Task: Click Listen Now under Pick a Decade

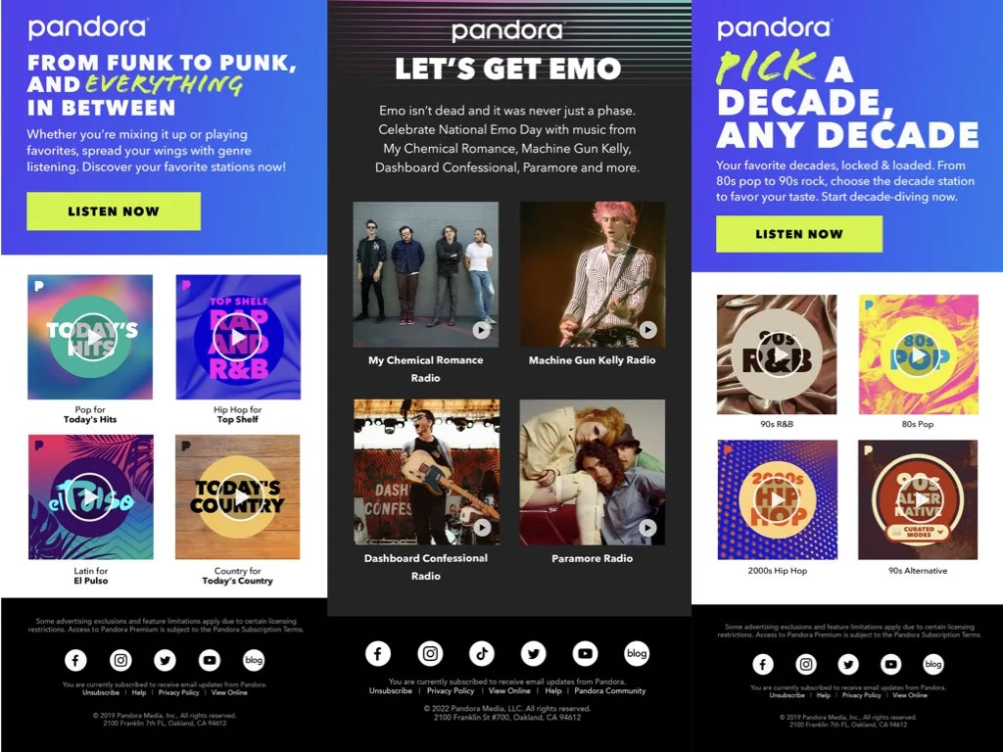Action: tap(799, 234)
